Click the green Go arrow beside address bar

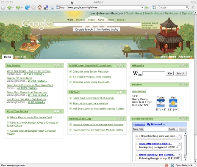147,7
